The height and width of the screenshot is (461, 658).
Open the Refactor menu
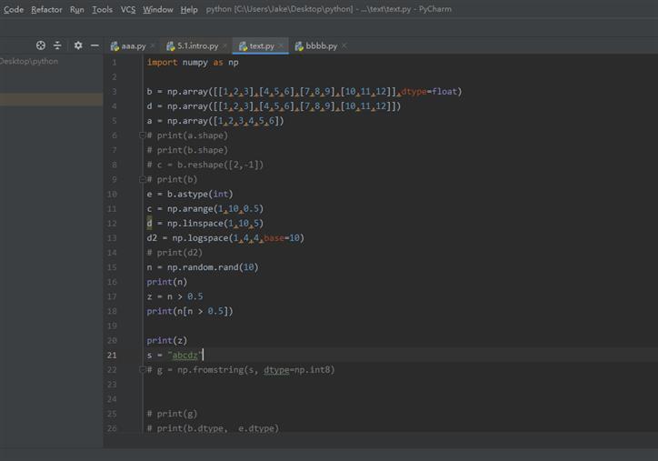pos(46,9)
